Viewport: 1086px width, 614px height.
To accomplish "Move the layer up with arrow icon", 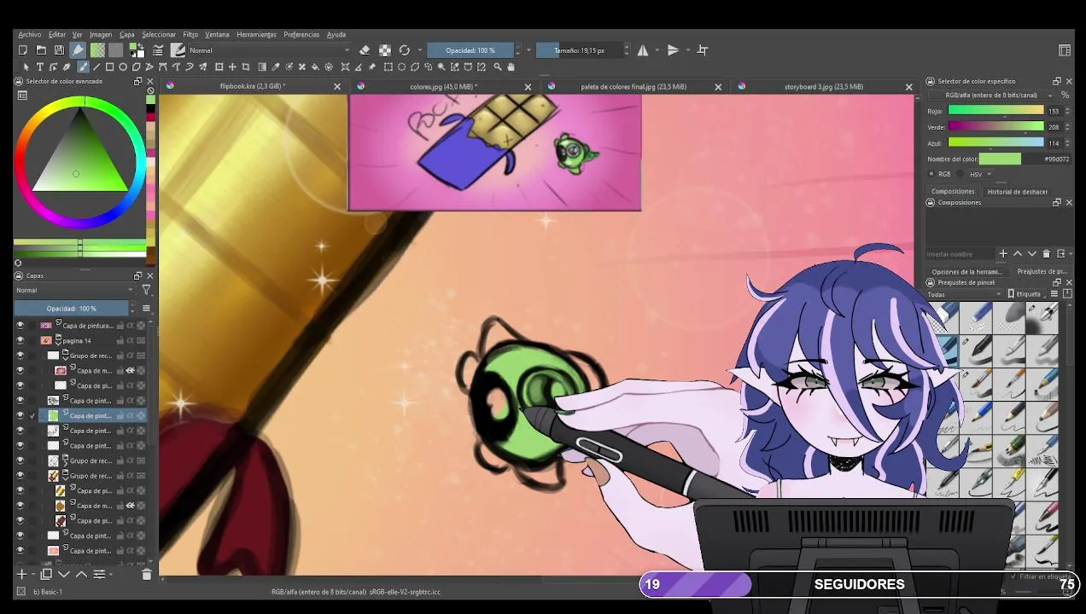I will click(81, 575).
